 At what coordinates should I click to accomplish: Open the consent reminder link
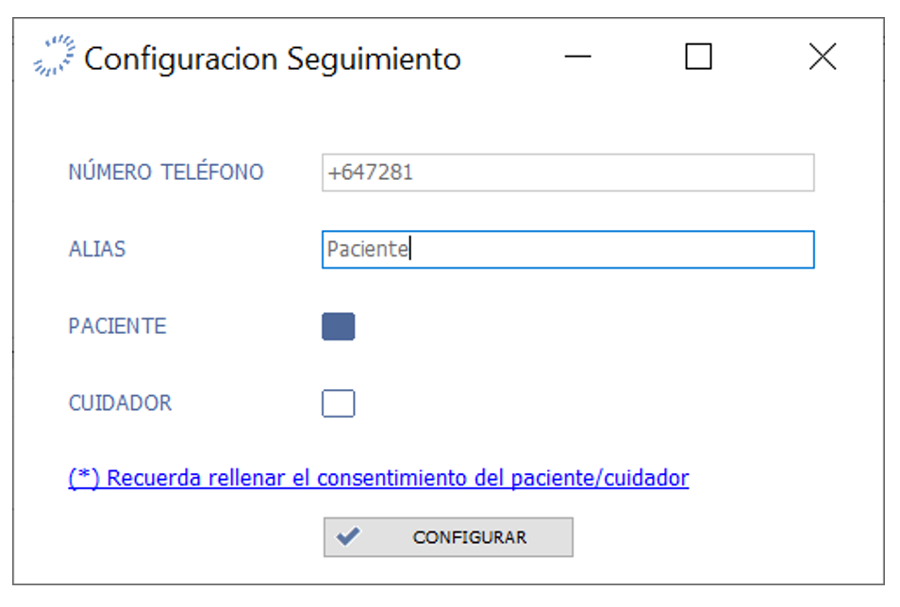click(x=396, y=478)
